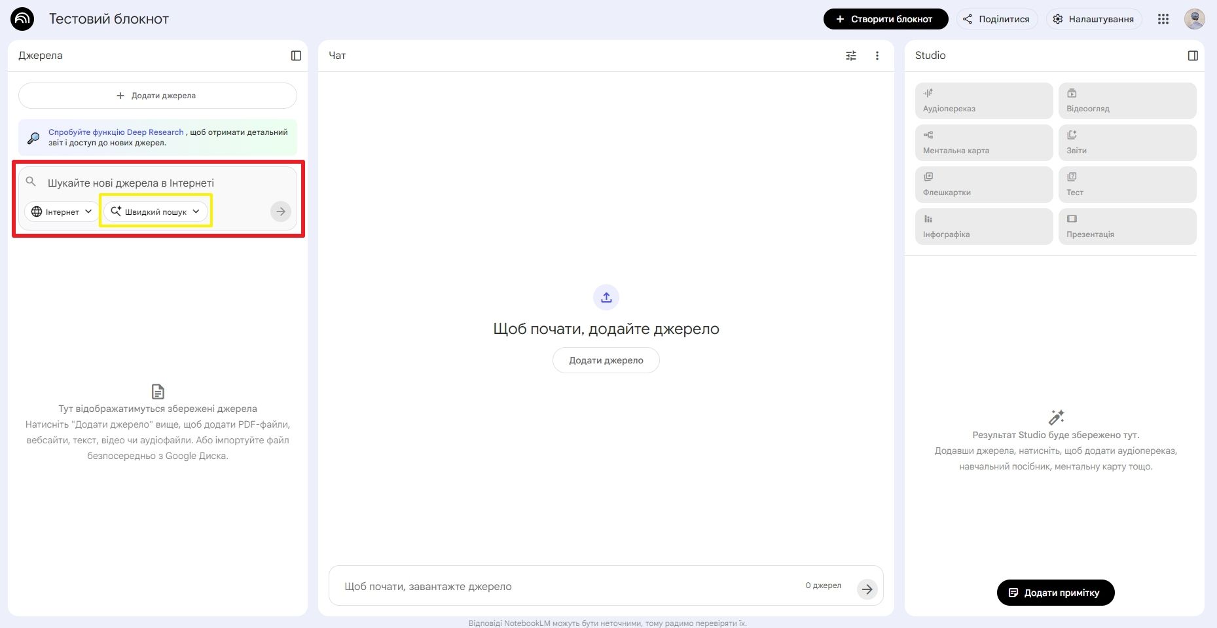Open the user account avatar
1217x628 pixels.
pyautogui.click(x=1194, y=19)
